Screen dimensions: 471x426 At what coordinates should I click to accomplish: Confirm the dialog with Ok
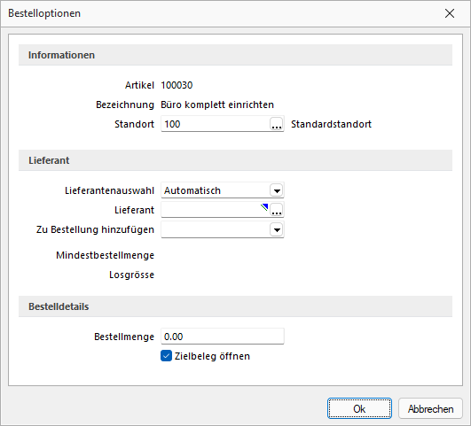click(x=359, y=408)
